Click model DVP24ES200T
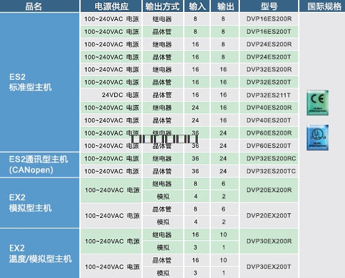 coord(269,57)
